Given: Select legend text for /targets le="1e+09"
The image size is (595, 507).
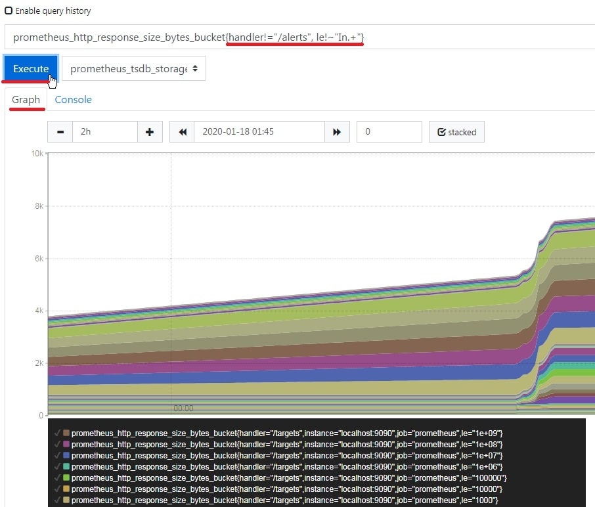Looking at the screenshot, I should (287, 433).
